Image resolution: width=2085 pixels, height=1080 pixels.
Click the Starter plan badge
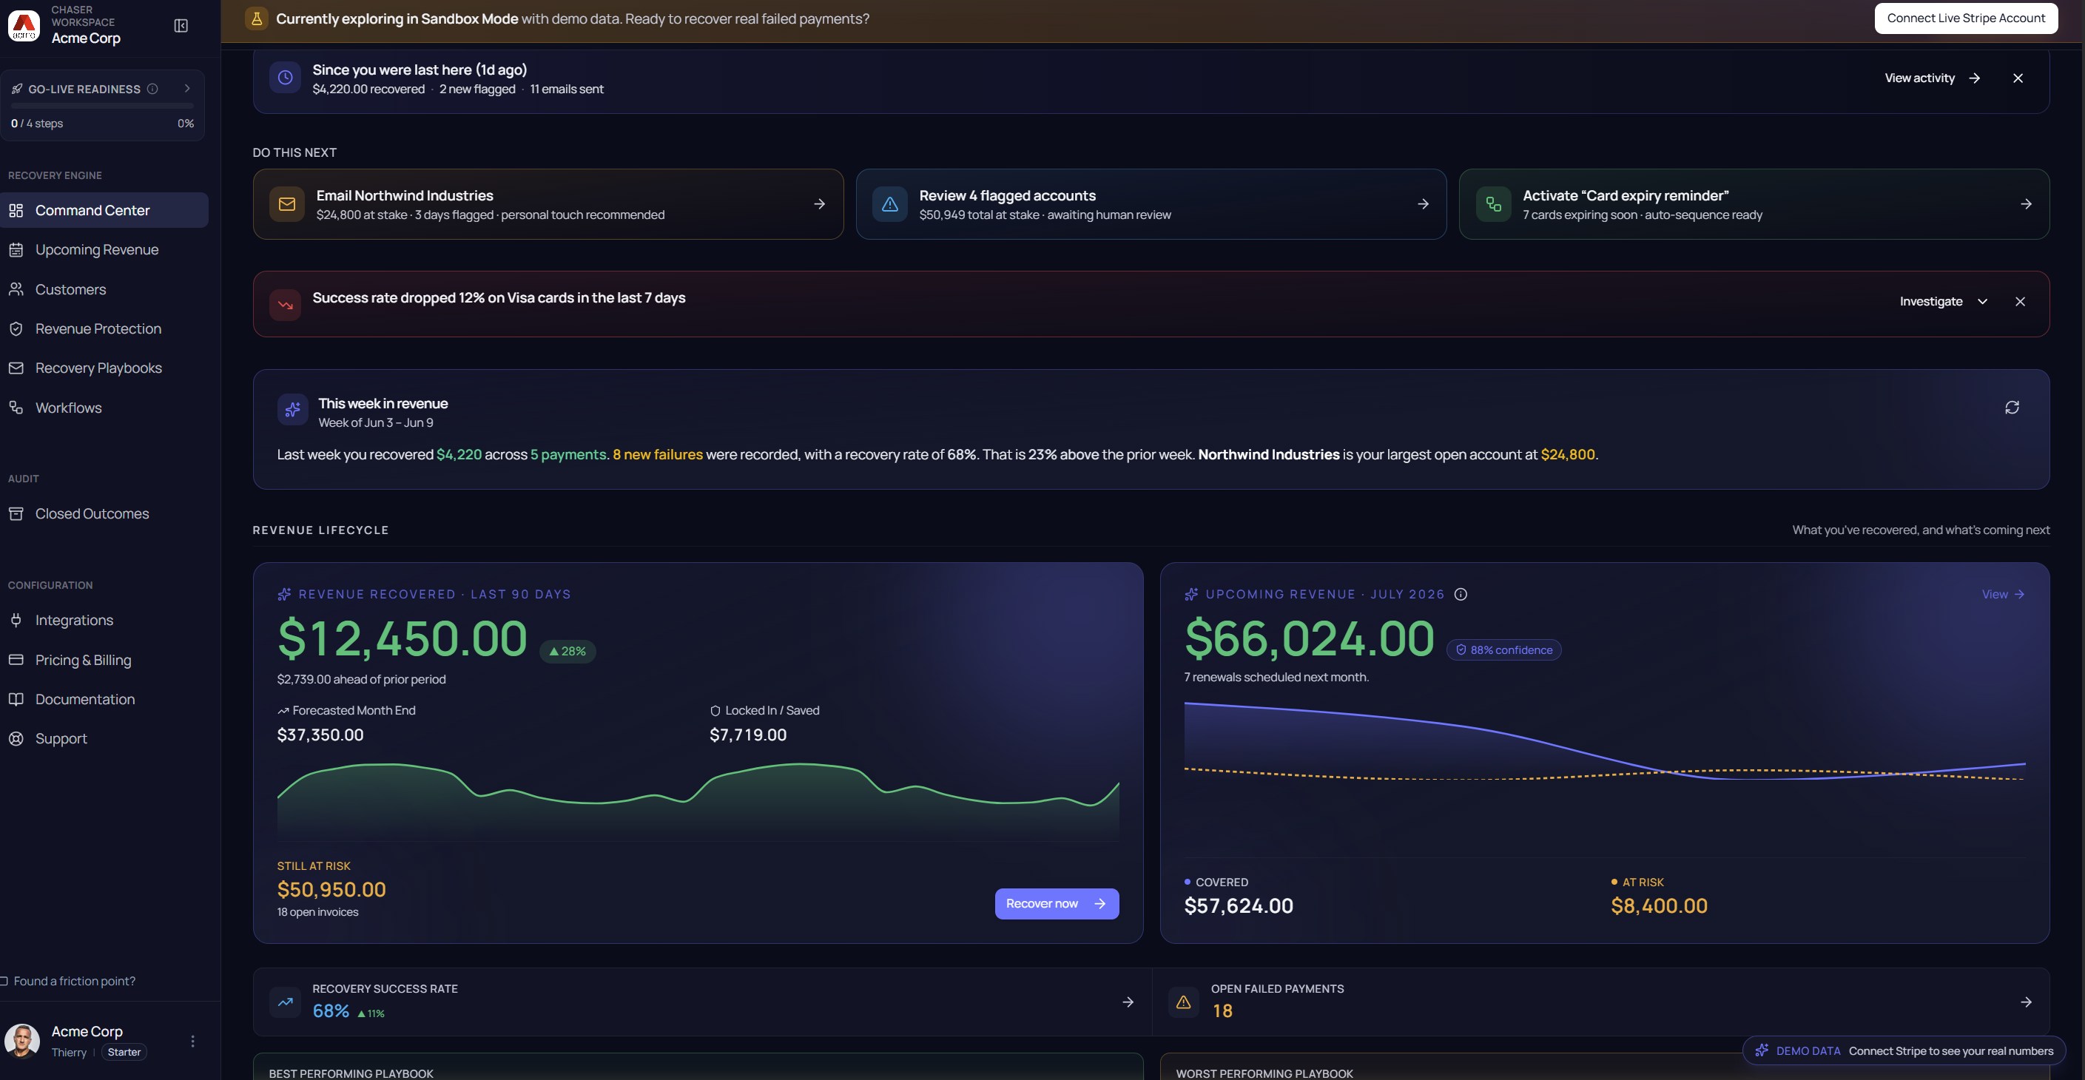pyautogui.click(x=124, y=1053)
